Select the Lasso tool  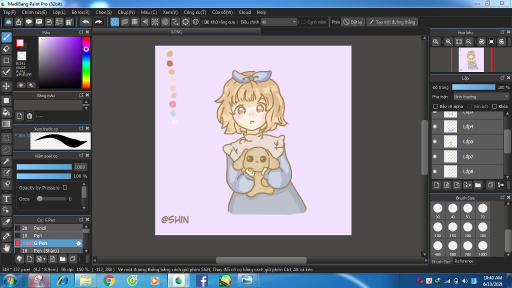[x=6, y=149]
